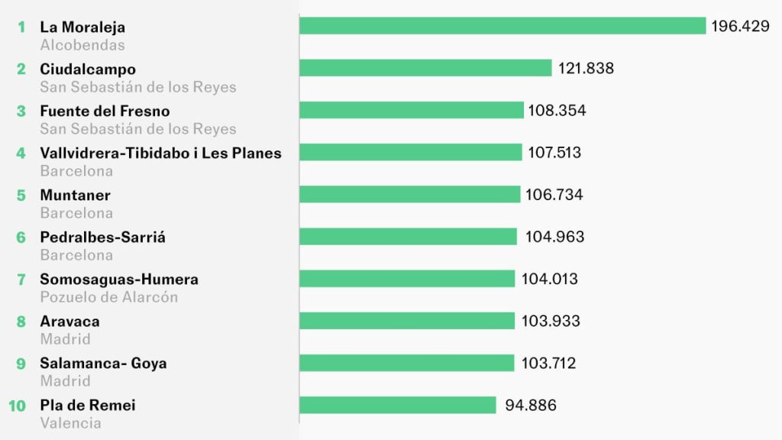Select the 108.354 value label

tap(557, 111)
